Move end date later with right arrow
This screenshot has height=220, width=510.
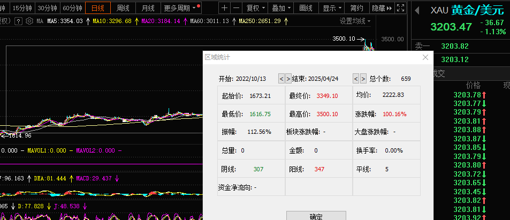363,79
